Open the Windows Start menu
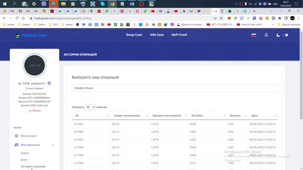The image size is (303, 170). tap(5, 4)
